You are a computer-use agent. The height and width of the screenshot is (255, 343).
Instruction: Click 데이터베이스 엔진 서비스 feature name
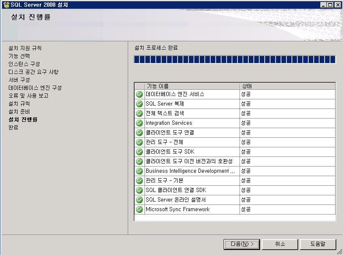pos(175,94)
